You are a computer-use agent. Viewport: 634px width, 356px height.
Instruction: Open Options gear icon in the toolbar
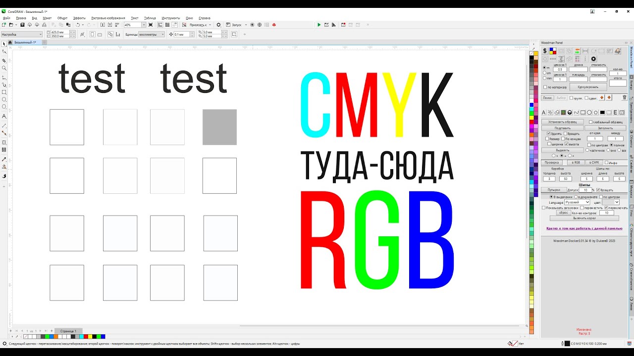pyautogui.click(x=218, y=25)
